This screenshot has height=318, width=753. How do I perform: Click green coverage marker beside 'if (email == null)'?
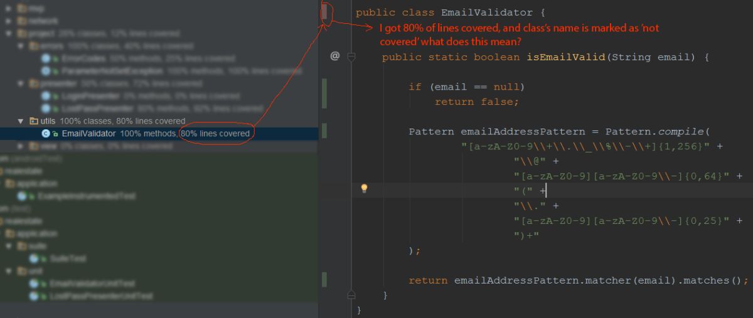[x=324, y=93]
